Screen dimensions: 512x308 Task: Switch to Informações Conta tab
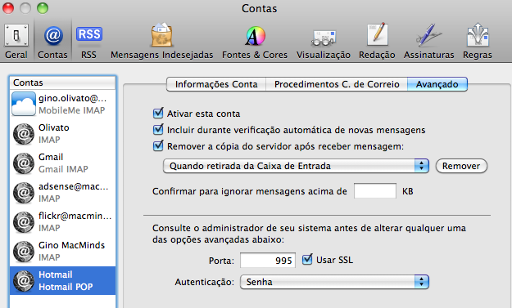tap(216, 84)
